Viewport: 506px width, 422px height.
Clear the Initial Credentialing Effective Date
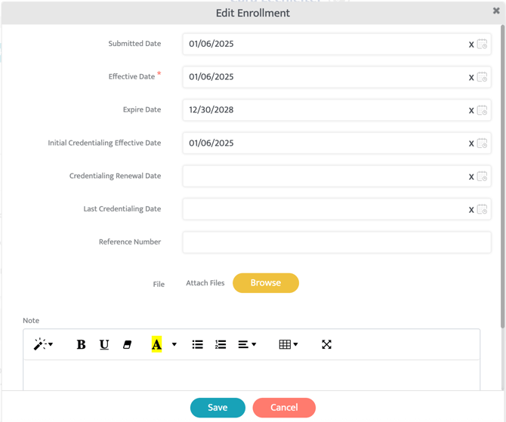click(471, 143)
